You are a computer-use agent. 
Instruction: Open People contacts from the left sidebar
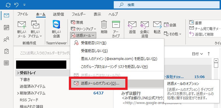point(6,40)
